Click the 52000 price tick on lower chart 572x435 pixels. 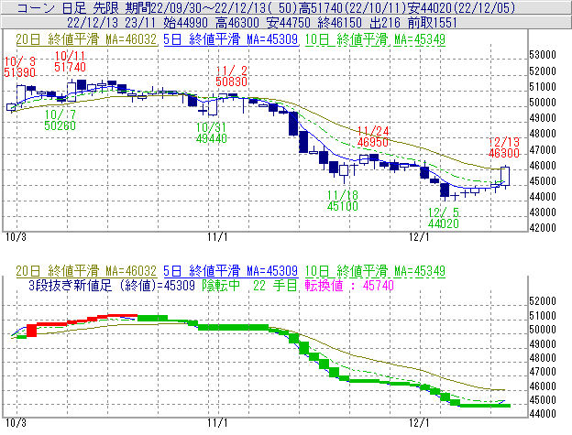pos(543,301)
